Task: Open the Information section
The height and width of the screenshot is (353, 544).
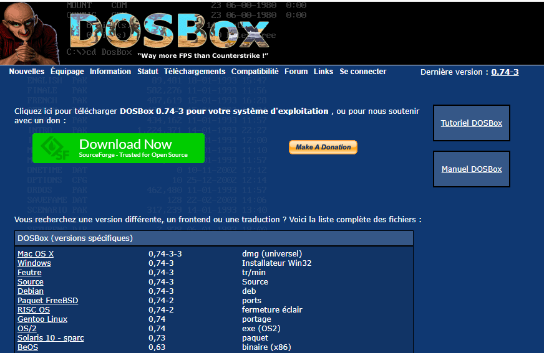Action: pyautogui.click(x=110, y=72)
